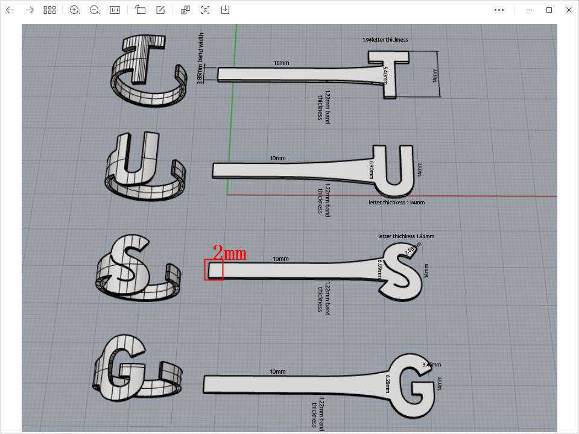Click the red 2mm annotation box
This screenshot has height=434, width=579.
214,269
